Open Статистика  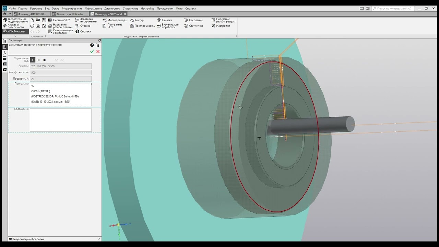pyautogui.click(x=193, y=26)
